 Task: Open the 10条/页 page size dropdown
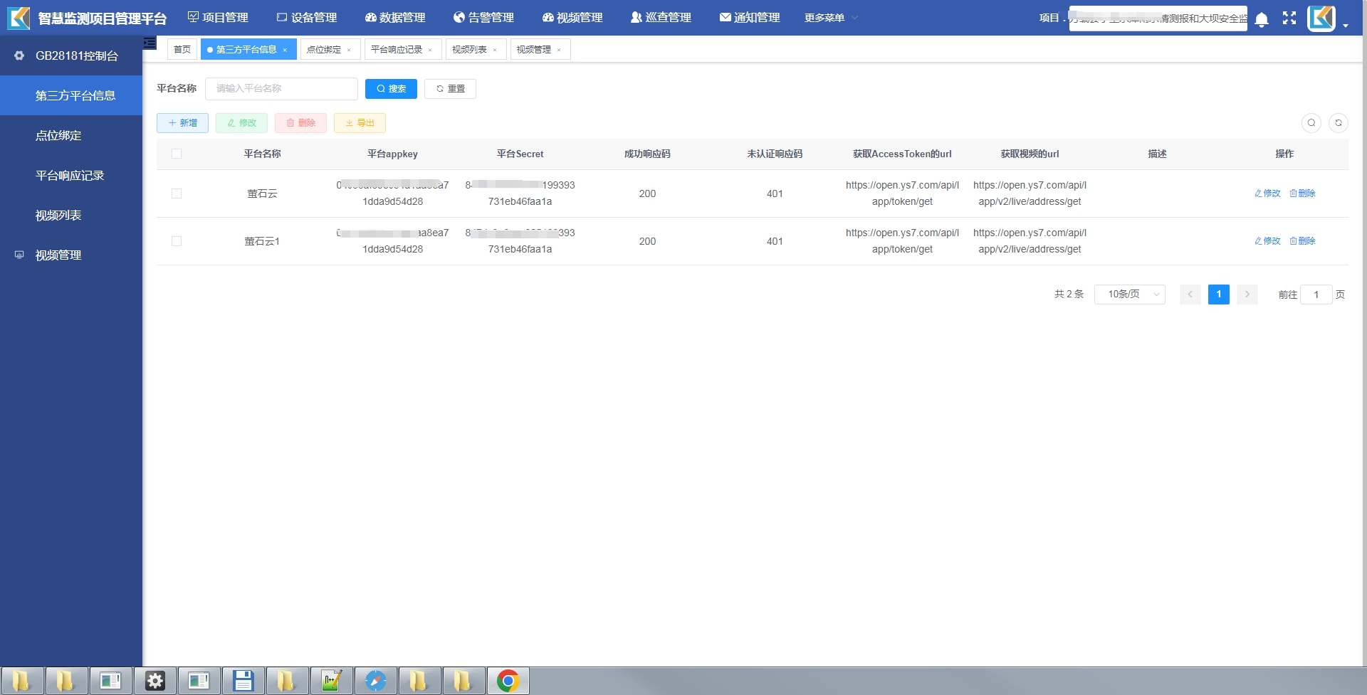coord(1129,295)
